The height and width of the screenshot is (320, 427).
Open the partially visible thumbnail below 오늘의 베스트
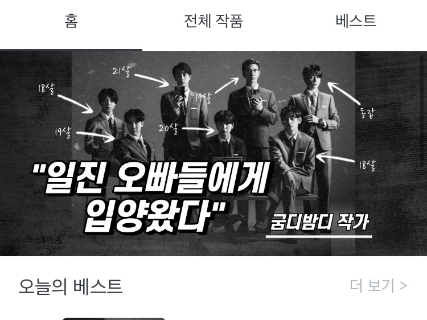pos(114,319)
